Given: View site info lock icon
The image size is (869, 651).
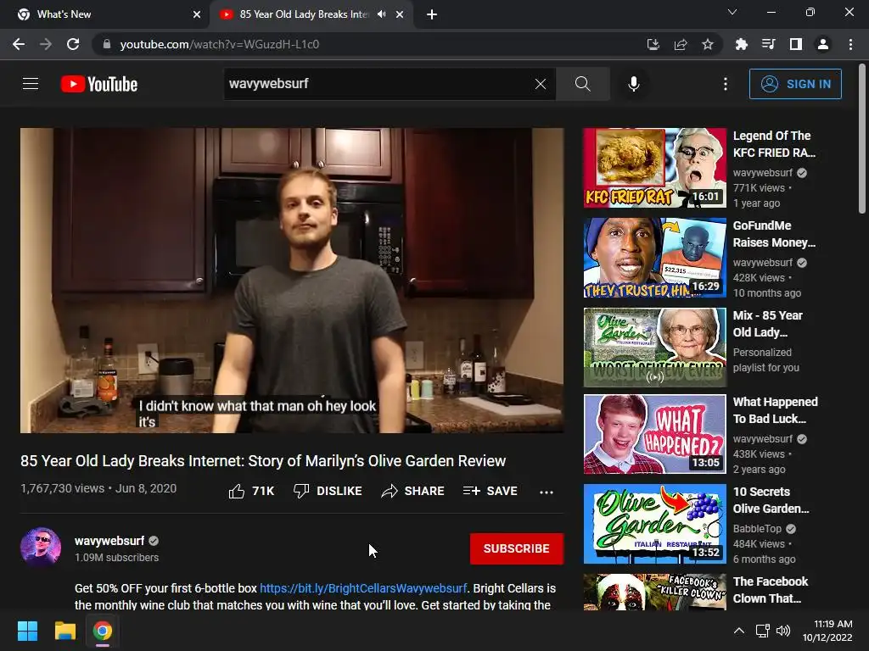Looking at the screenshot, I should pos(107,44).
